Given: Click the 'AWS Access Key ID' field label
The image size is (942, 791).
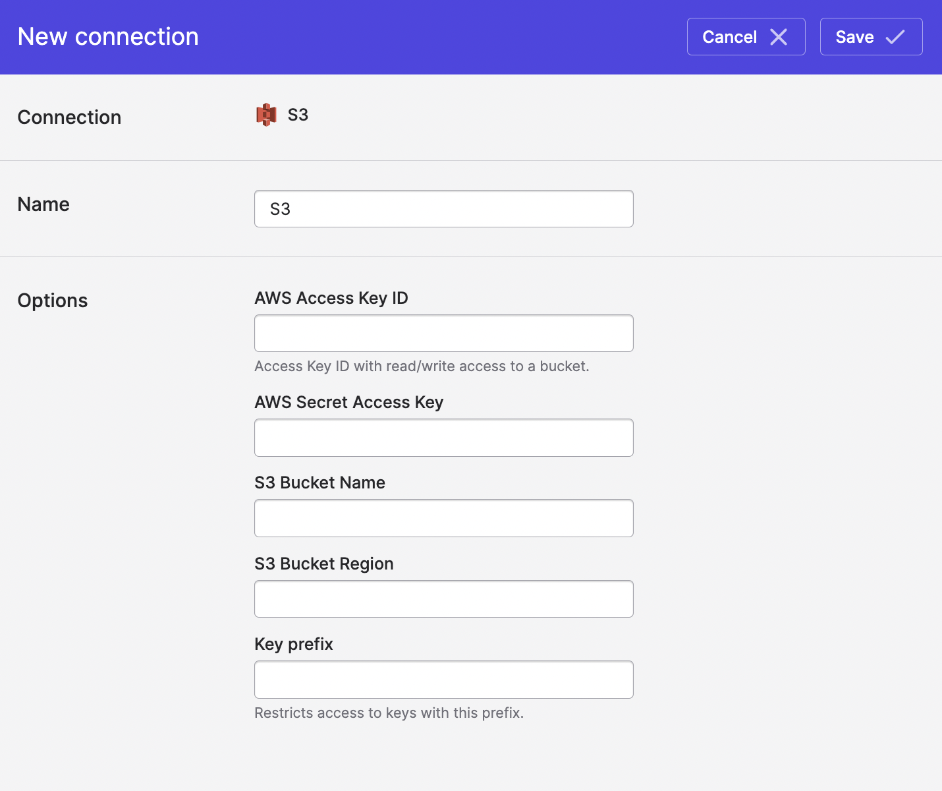Looking at the screenshot, I should tap(331, 298).
